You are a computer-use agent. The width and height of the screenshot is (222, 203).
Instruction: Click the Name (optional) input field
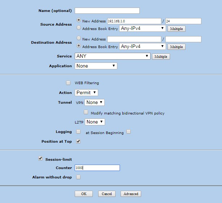tap(107, 10)
